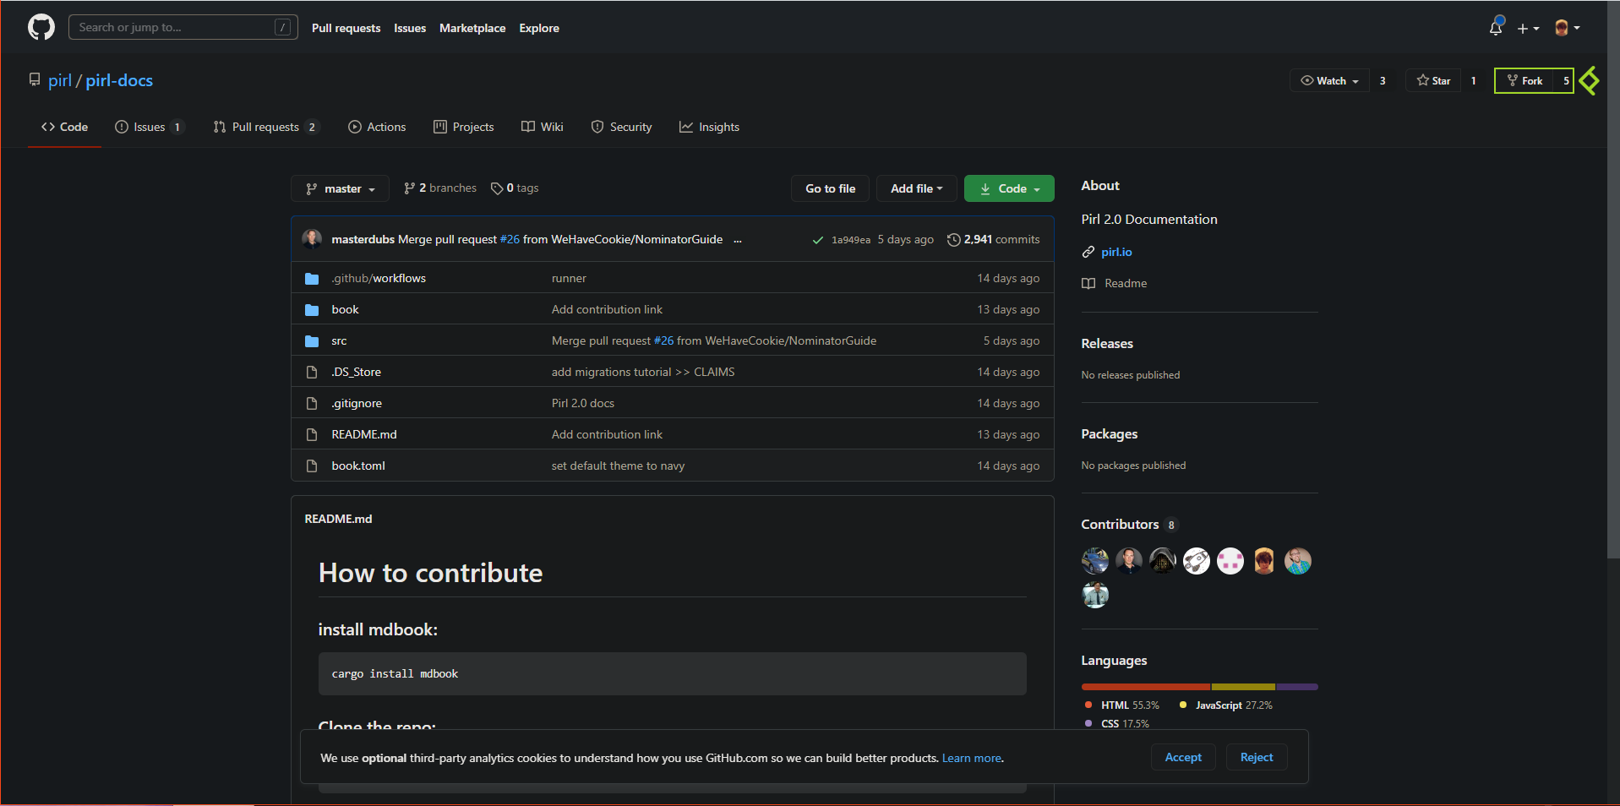Viewport: 1620px width, 806px height.
Task: Star the pirl-docs repository
Action: coord(1433,80)
